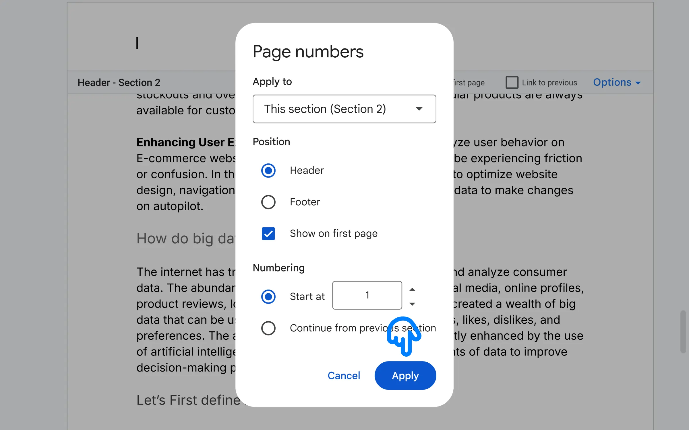Select the Footer radio button for position
Viewport: 689px width, 430px height.
268,202
